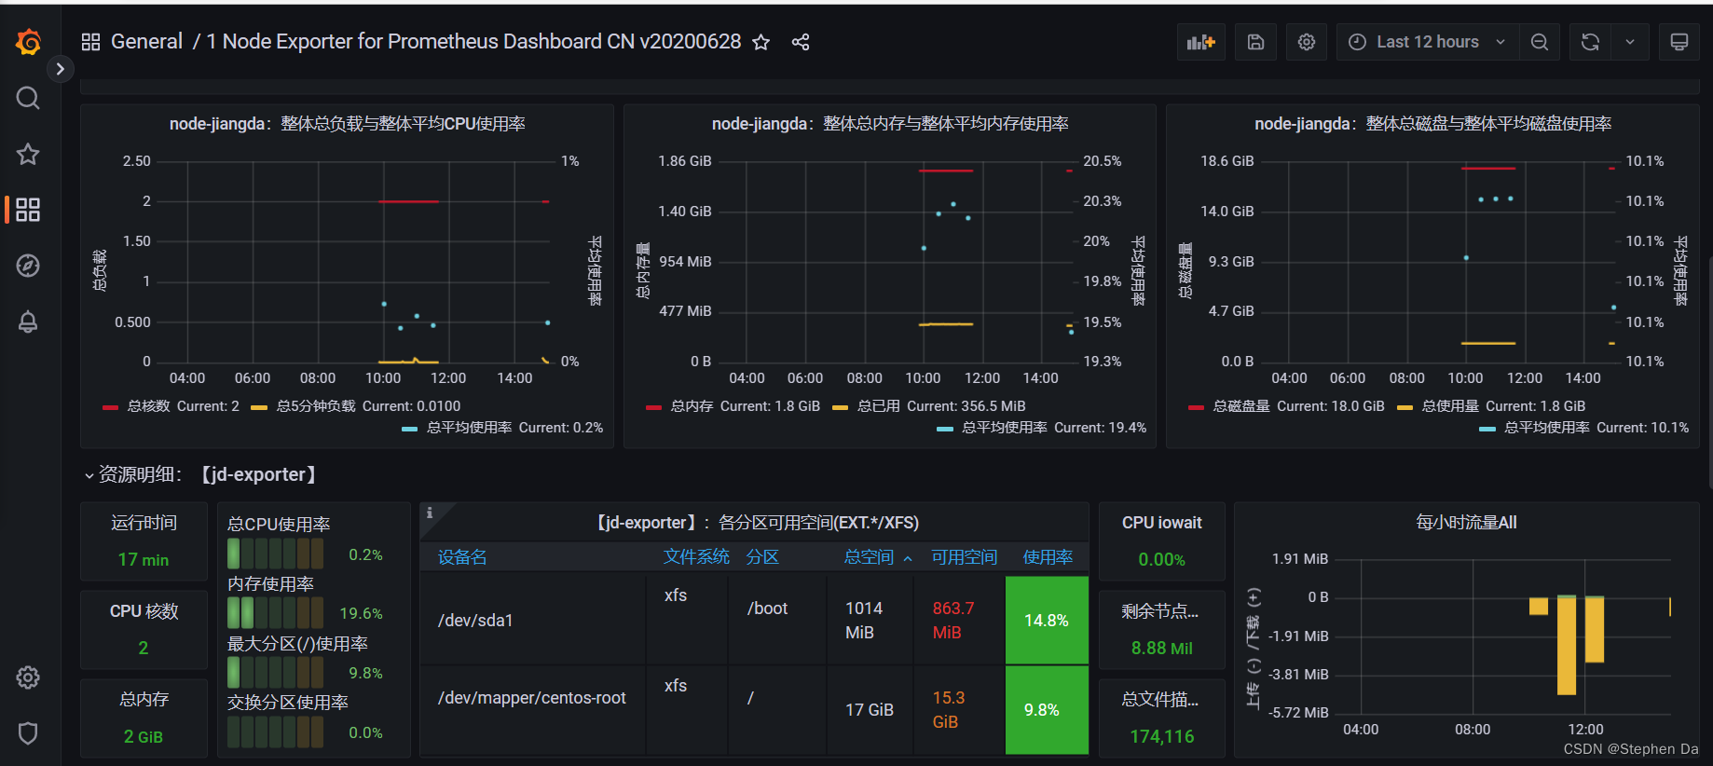
Task: Open the 各分区可用空间 panel title menu
Action: 757,523
